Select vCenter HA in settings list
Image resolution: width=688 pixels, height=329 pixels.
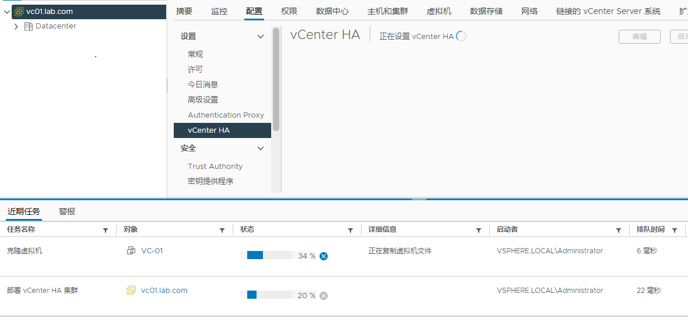(223, 130)
